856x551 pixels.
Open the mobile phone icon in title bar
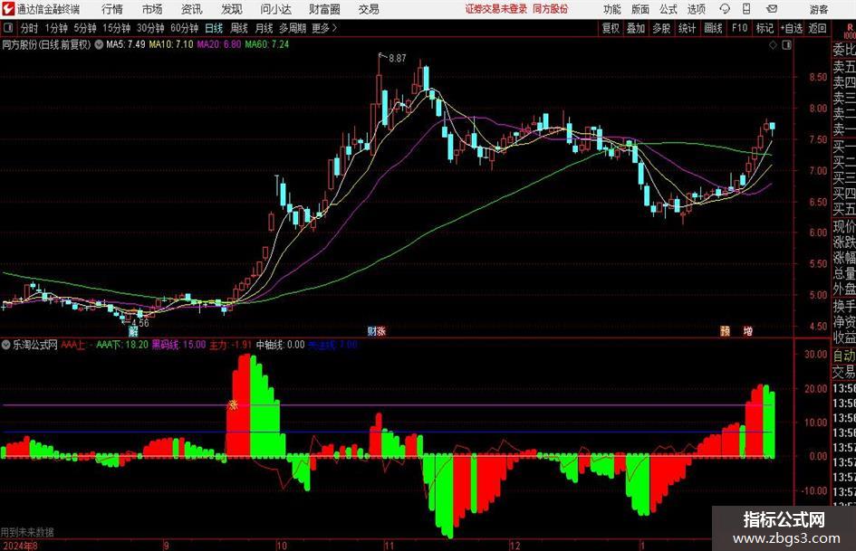(x=746, y=9)
